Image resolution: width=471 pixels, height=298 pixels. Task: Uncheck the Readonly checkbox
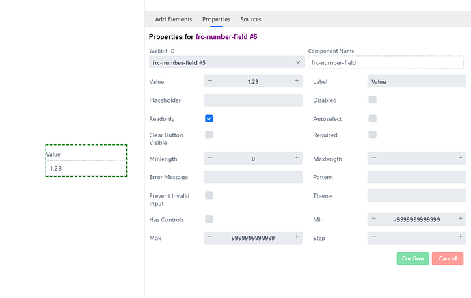(209, 118)
